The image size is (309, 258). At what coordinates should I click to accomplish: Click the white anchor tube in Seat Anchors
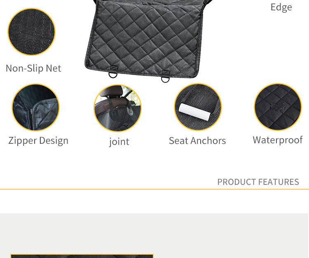[x=194, y=112]
